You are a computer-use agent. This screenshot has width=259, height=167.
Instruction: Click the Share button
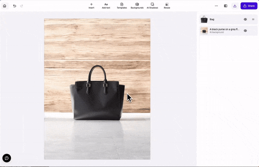tap(249, 6)
